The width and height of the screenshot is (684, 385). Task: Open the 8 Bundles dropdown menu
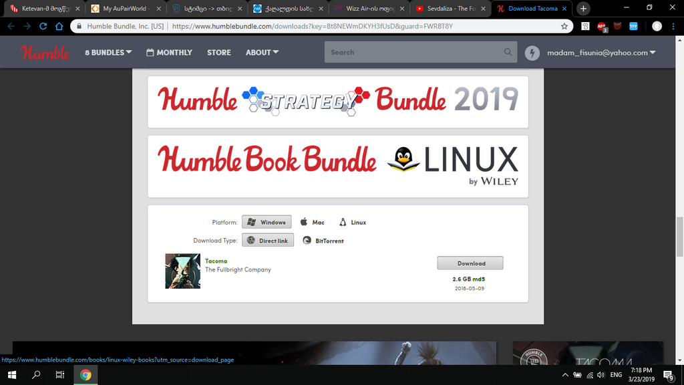(108, 52)
